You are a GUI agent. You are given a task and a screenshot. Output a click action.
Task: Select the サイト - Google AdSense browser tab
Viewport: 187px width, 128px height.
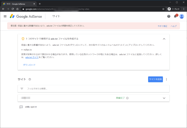click(x=19, y=4)
